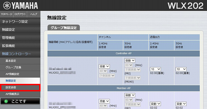The image size is (207, 109).
Task: Open Member-AP 5GHz transmit power 自動 dropdown
Action: (x=181, y=104)
